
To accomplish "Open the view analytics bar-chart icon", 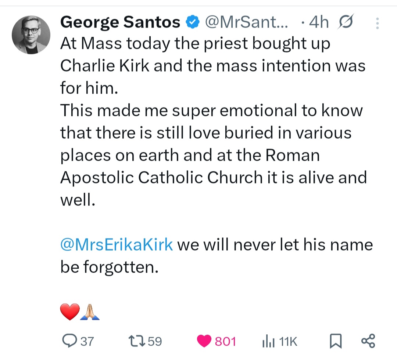I will tap(268, 342).
